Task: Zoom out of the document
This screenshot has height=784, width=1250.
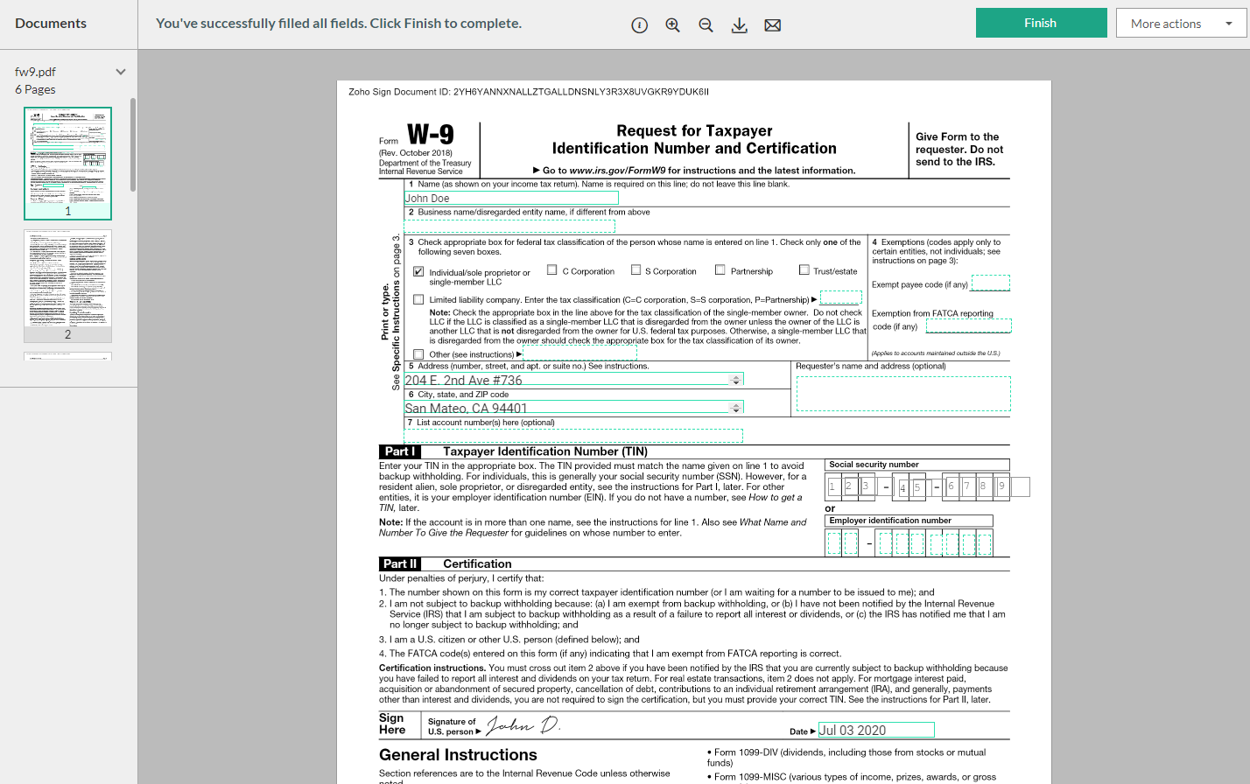Action: point(706,25)
